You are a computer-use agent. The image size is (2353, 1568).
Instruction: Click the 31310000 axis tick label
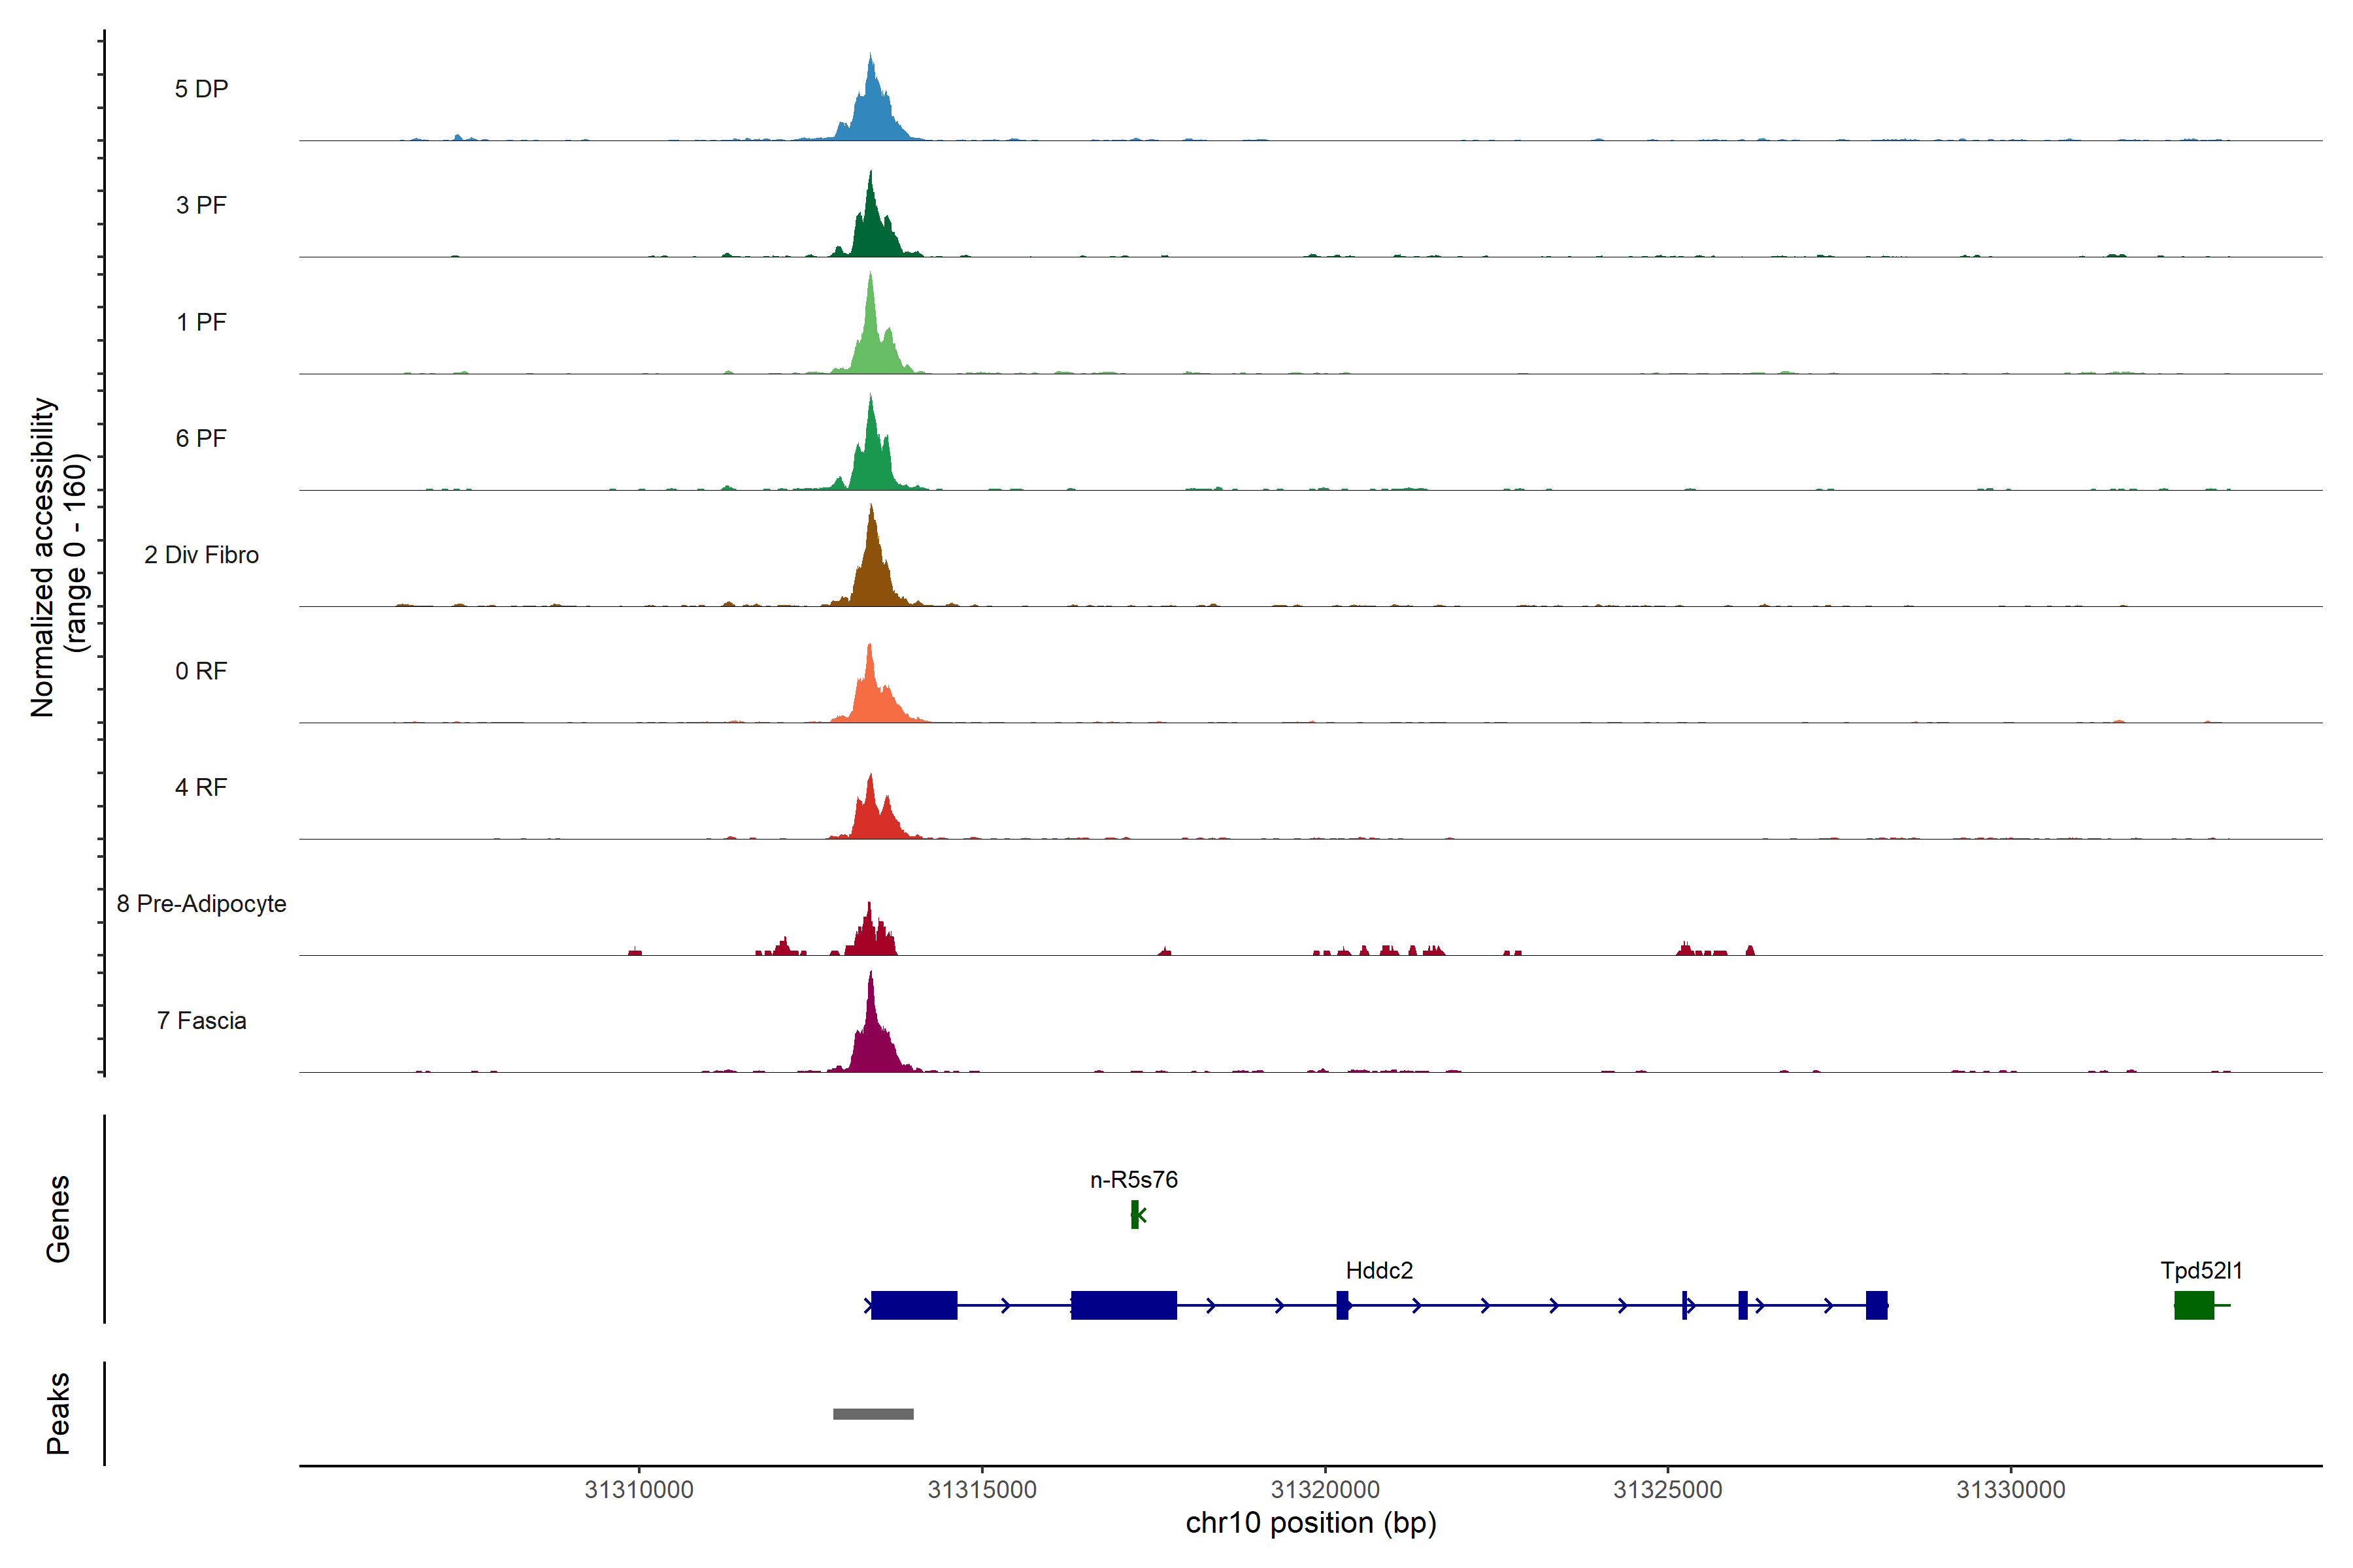coord(639,1489)
